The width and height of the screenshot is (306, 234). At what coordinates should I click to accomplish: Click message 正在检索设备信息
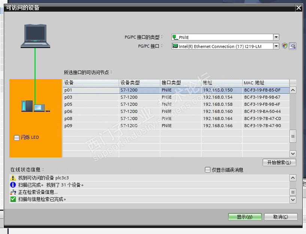coord(38,192)
